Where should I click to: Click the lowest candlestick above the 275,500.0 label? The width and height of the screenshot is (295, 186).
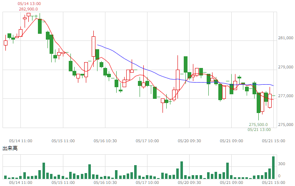(258, 103)
